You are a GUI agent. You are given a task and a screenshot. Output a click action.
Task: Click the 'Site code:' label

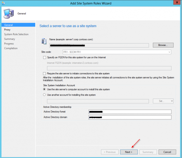(46, 52)
